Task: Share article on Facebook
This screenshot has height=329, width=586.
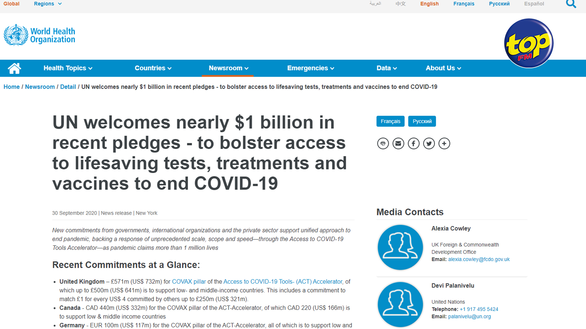Action: click(x=414, y=143)
